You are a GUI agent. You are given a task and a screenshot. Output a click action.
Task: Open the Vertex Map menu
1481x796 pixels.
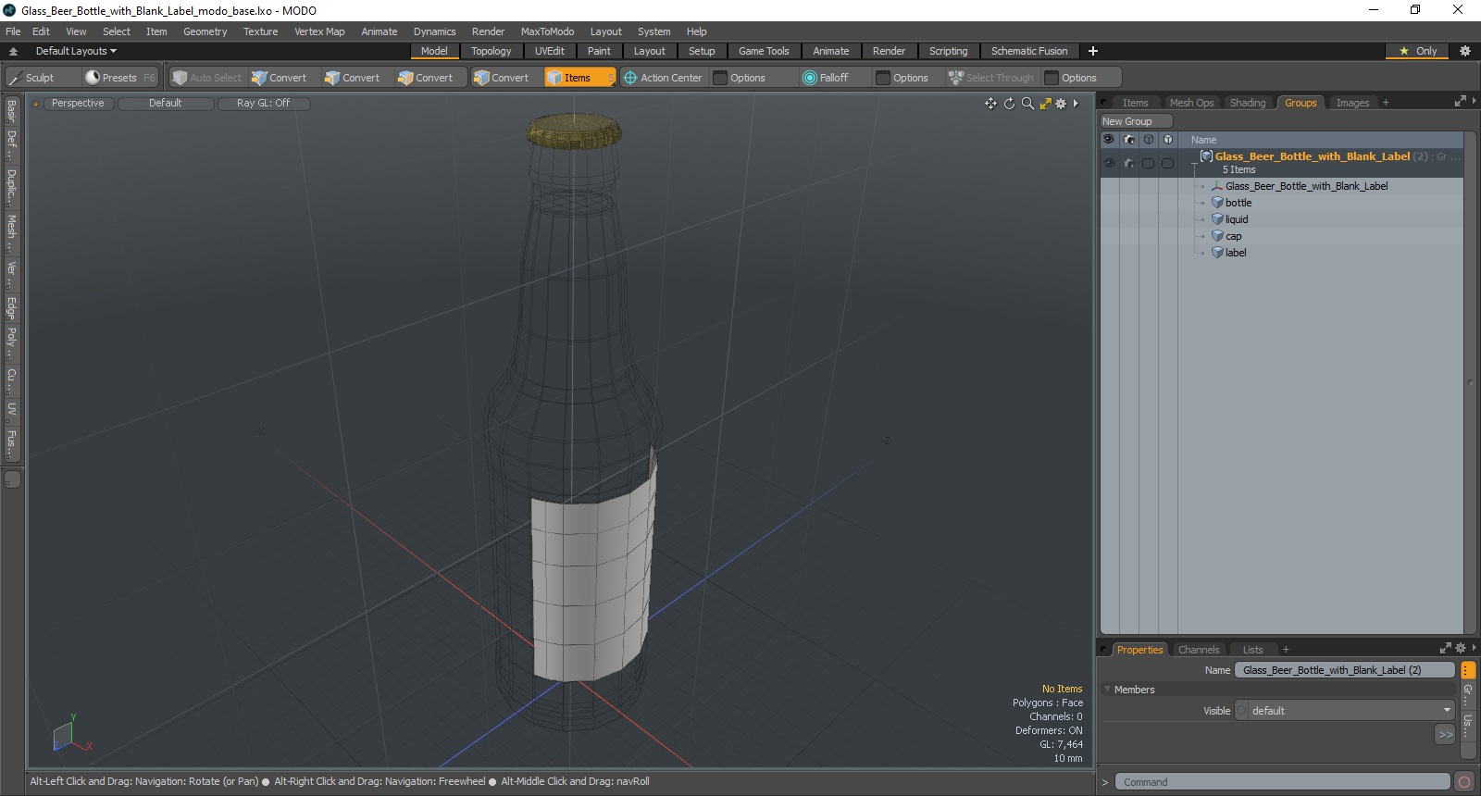point(319,31)
